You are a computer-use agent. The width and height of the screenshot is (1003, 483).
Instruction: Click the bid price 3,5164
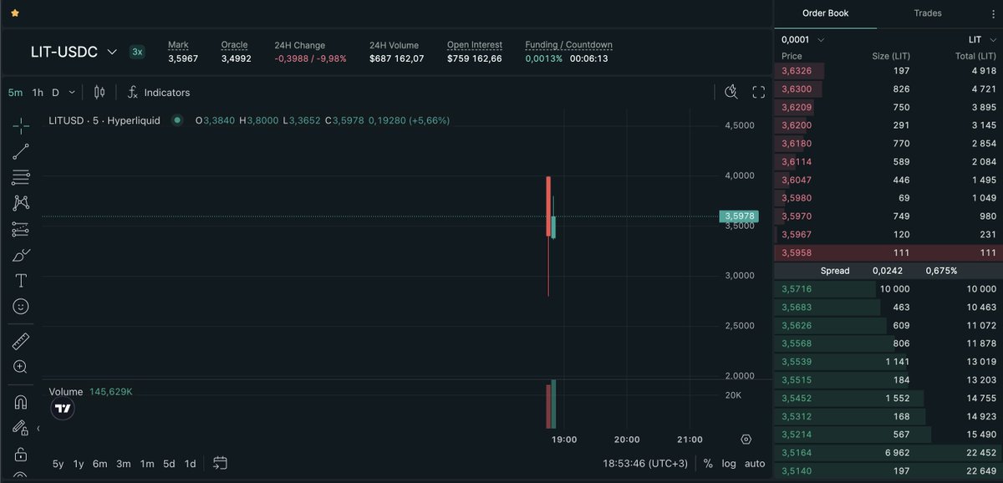[x=797, y=453]
